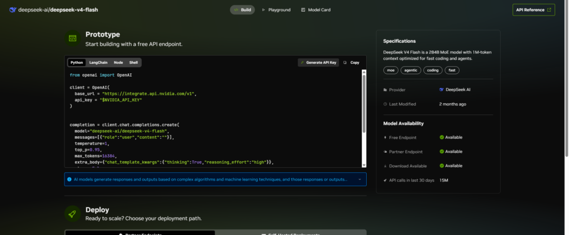The width and height of the screenshot is (569, 235).
Task: Click the code panel scrollbar down arrow
Action: [364, 165]
